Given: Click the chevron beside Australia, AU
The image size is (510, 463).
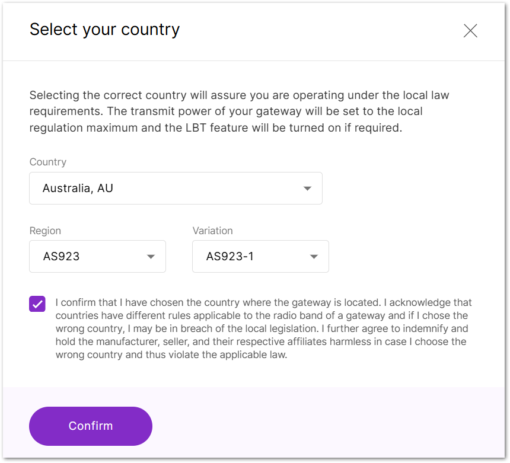Looking at the screenshot, I should click(307, 188).
